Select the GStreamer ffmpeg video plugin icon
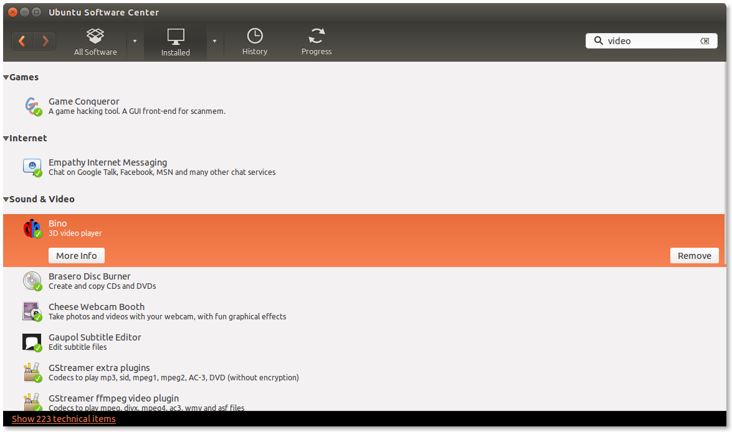Image resolution: width=732 pixels, height=432 pixels. click(32, 402)
